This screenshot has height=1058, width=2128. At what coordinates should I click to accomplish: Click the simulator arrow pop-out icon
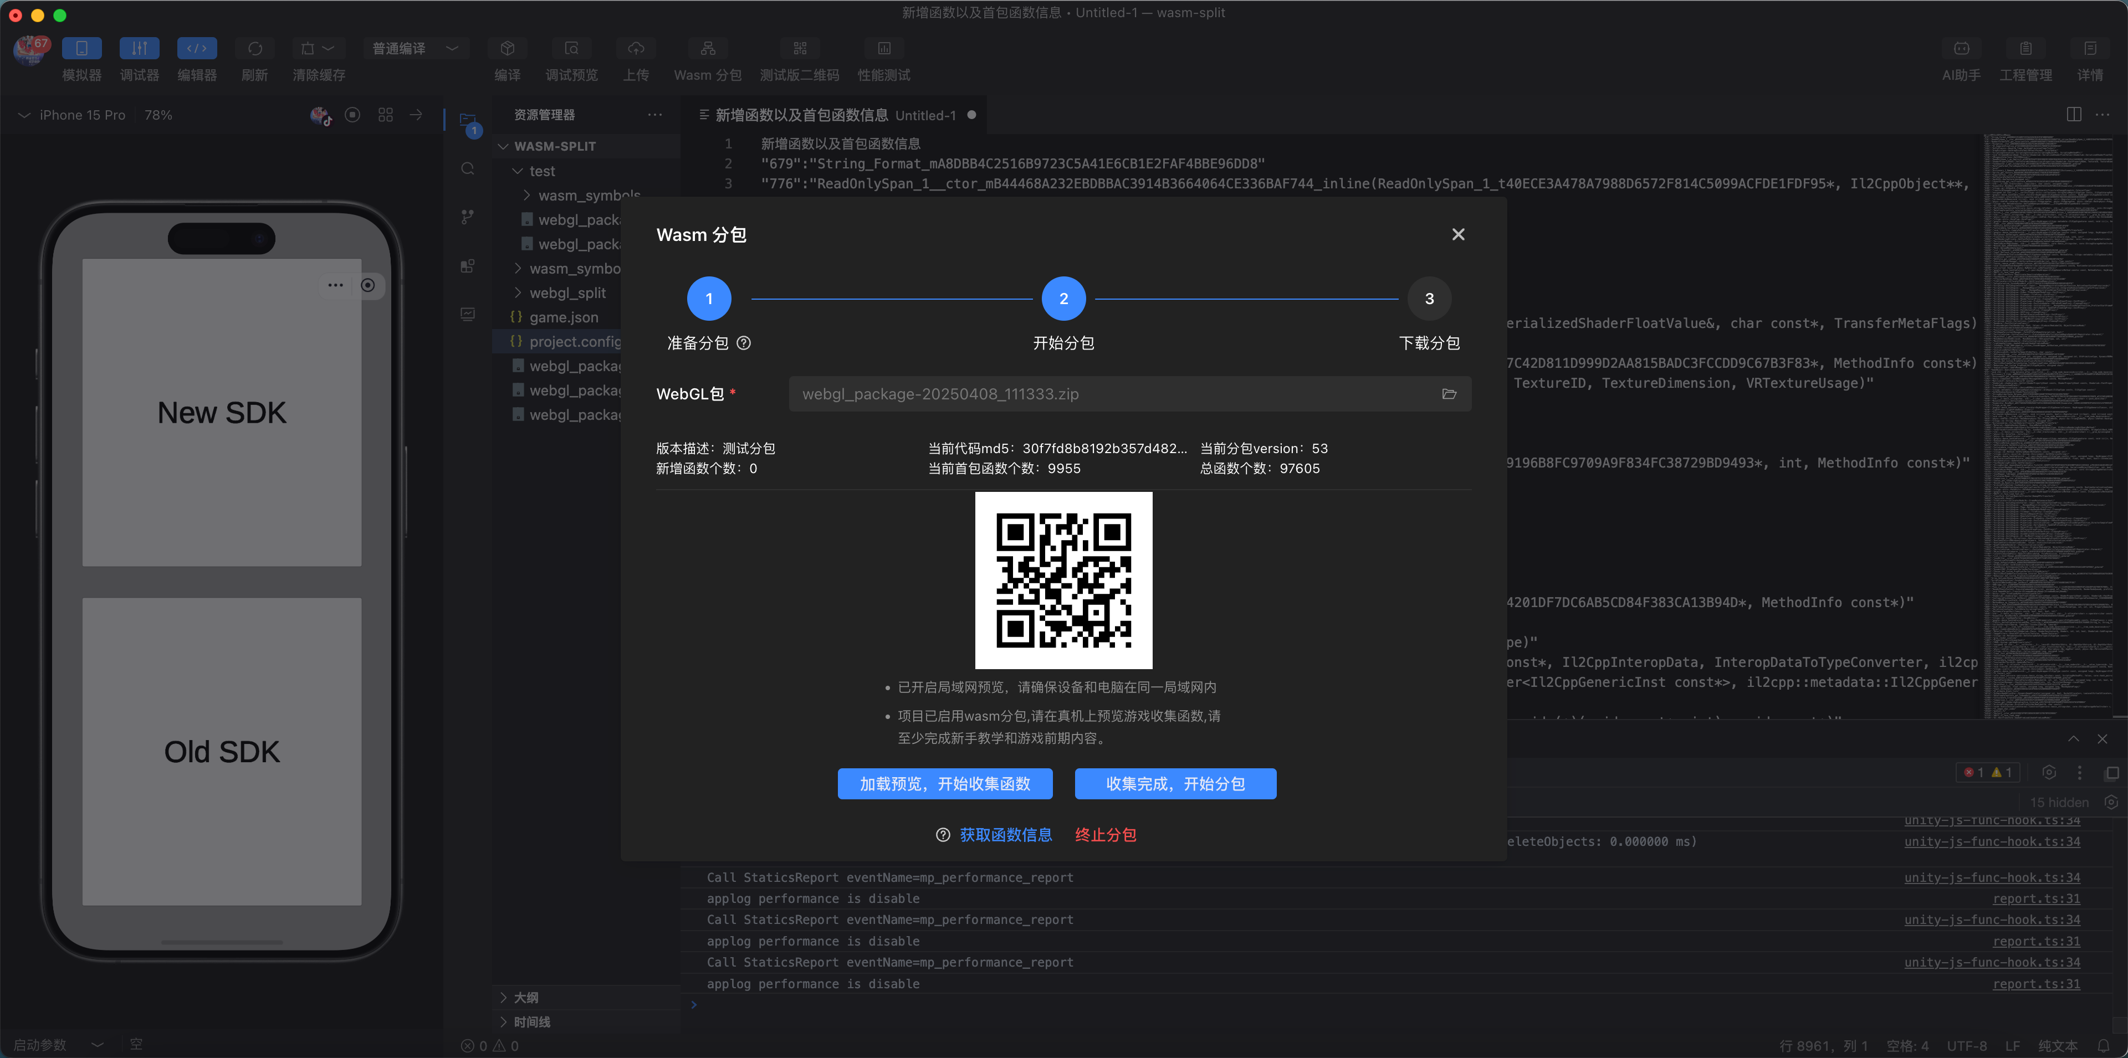[416, 115]
